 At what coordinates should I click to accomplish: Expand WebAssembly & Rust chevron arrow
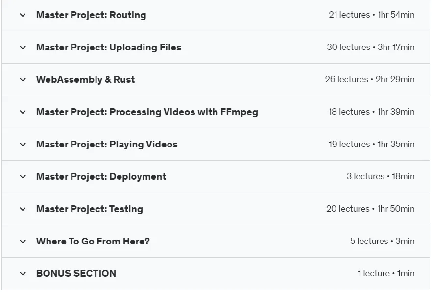23,80
